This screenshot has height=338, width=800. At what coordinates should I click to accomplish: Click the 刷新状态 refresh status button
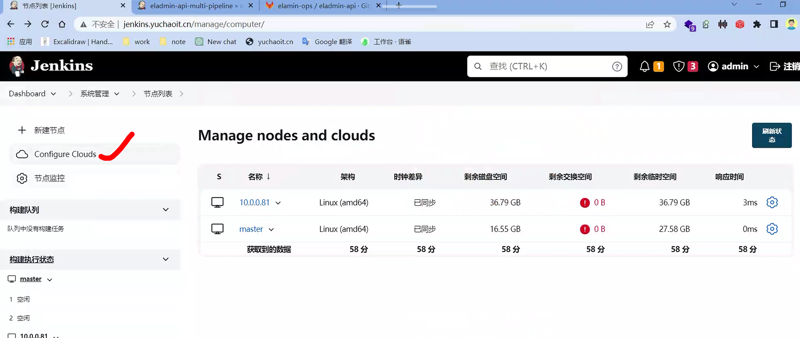point(771,136)
